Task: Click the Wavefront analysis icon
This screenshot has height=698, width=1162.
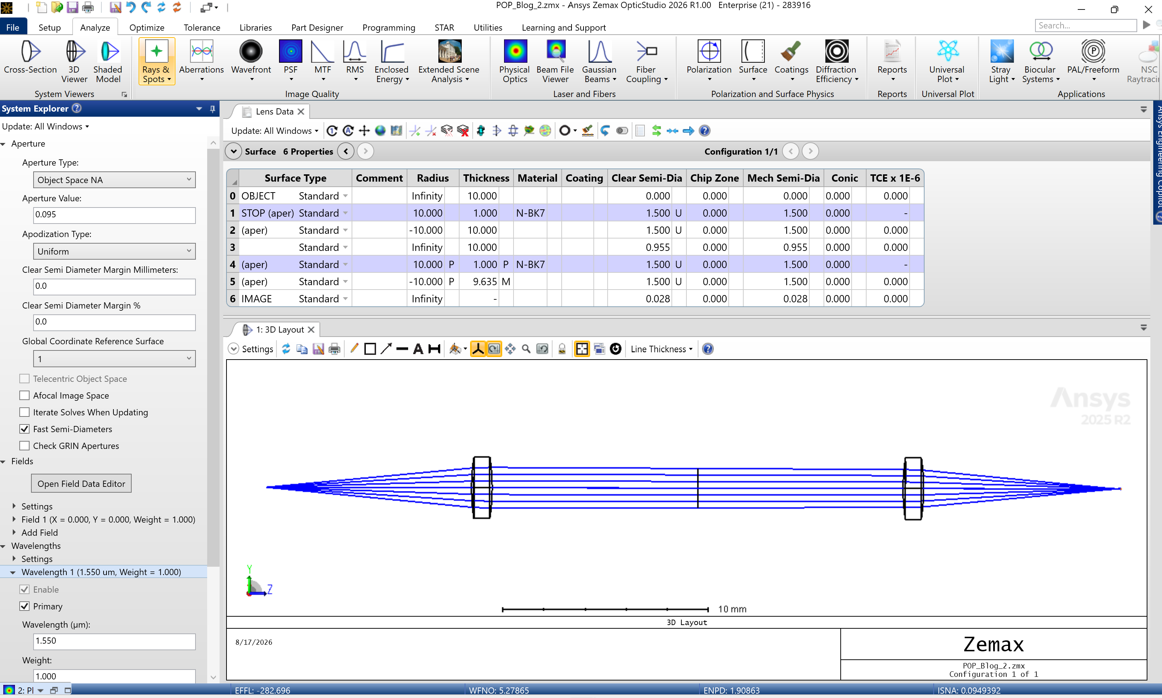Action: (251, 52)
